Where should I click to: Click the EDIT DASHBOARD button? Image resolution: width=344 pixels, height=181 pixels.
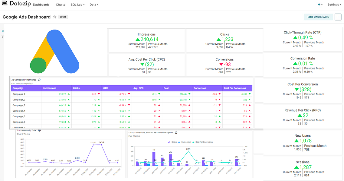coord(318,17)
